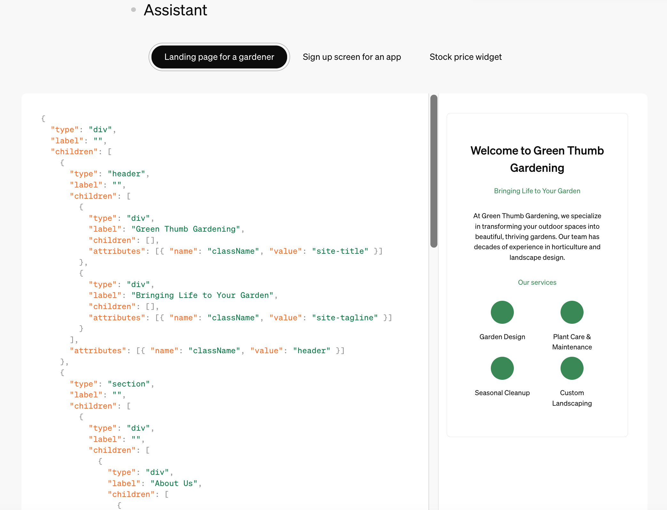The image size is (667, 510).
Task: Open the Stock price widget tab
Action: [x=466, y=57]
